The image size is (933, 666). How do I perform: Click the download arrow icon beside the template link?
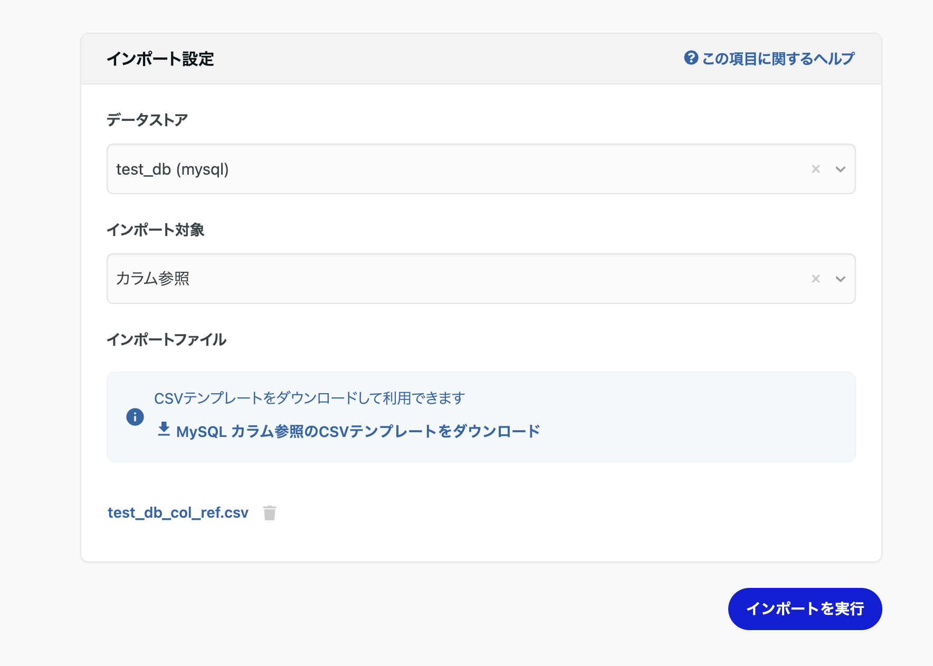coord(164,430)
